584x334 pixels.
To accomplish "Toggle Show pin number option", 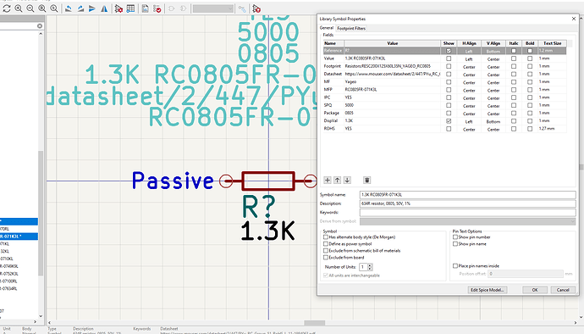I will tap(455, 237).
